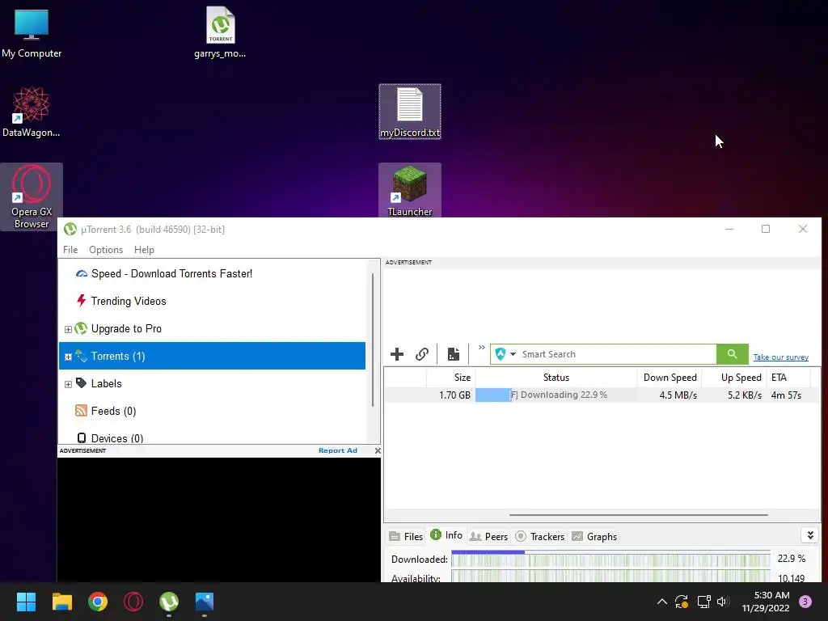Click the Labels tag icon
The height and width of the screenshot is (621, 828).
coord(82,382)
